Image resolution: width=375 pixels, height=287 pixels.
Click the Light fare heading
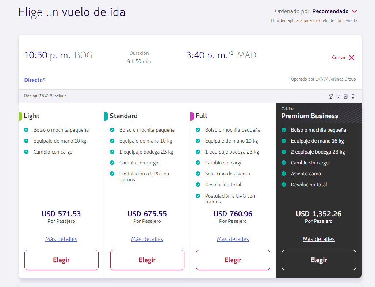[31, 116]
